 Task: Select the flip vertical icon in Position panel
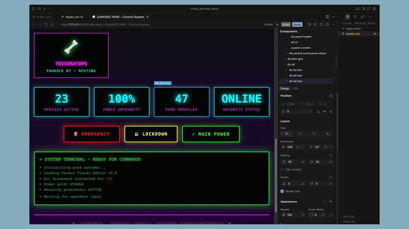[x=331, y=111]
